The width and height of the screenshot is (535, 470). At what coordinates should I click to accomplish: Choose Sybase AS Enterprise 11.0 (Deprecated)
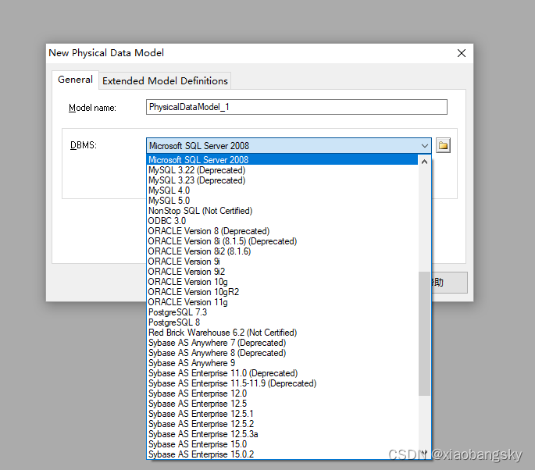282,373
